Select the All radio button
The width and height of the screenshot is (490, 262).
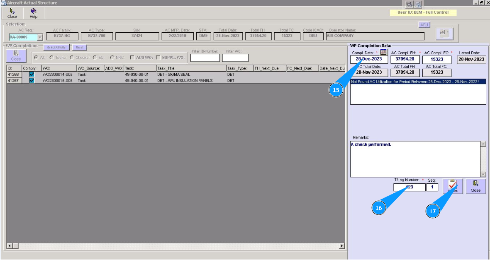36,58
